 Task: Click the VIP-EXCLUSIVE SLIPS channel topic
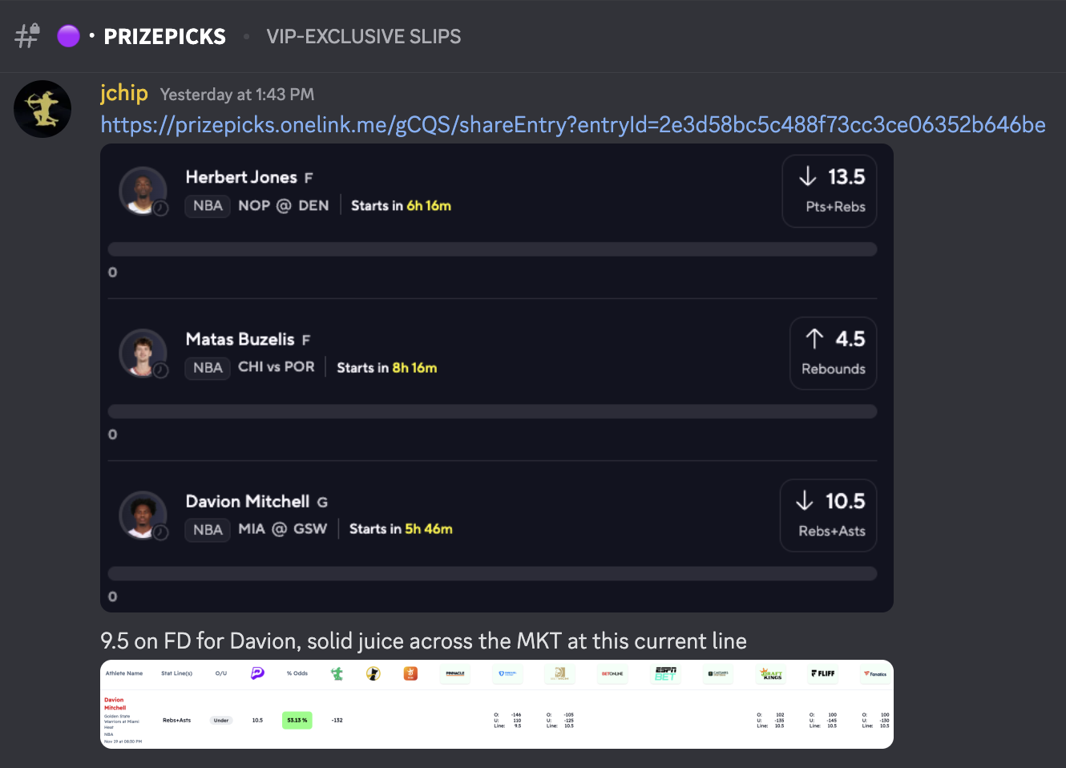(x=364, y=37)
